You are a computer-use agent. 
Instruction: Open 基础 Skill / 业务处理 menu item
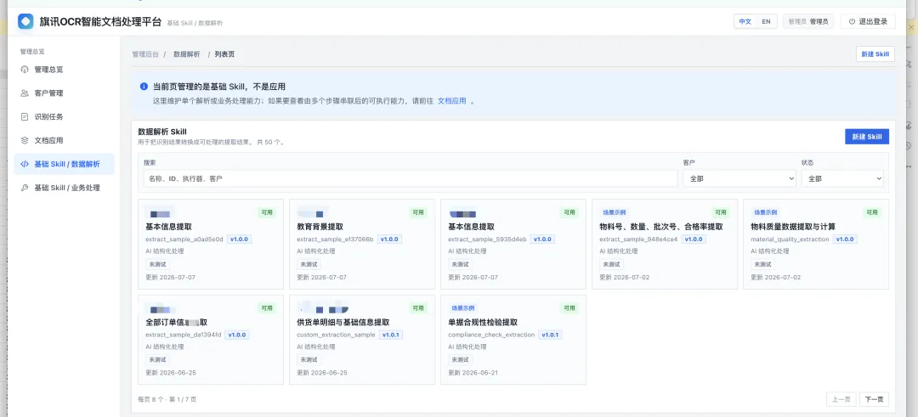click(x=64, y=188)
